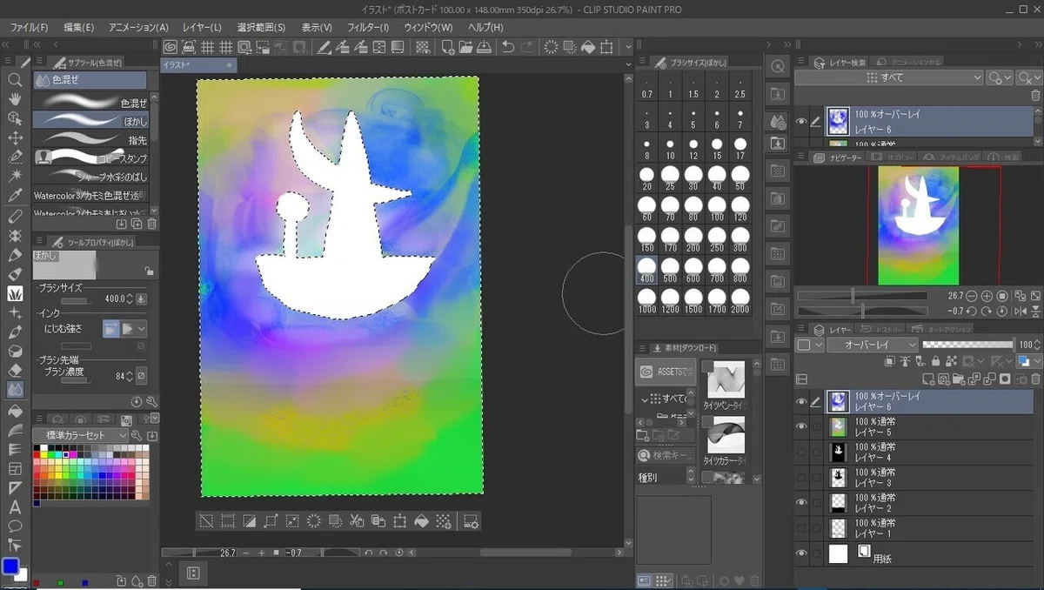The width and height of the screenshot is (1044, 590).
Task: Click the Undo arrow in command bar
Action: click(508, 47)
